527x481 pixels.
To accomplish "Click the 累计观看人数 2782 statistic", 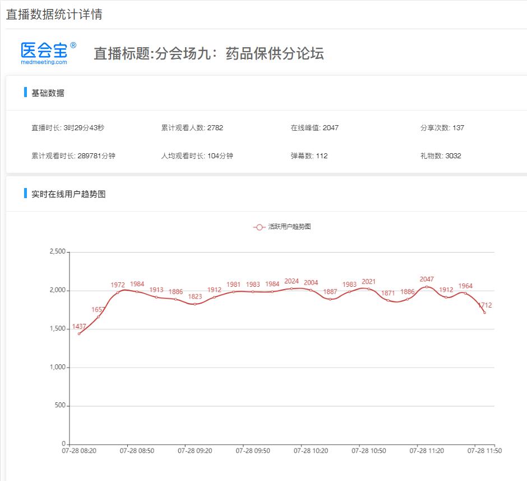I will [192, 127].
